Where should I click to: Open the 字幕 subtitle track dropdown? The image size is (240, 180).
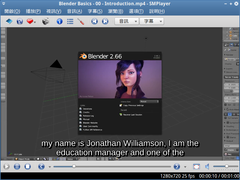pos(152,21)
